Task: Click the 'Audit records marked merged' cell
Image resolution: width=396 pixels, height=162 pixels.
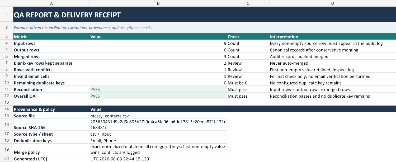Action: pos(333,56)
